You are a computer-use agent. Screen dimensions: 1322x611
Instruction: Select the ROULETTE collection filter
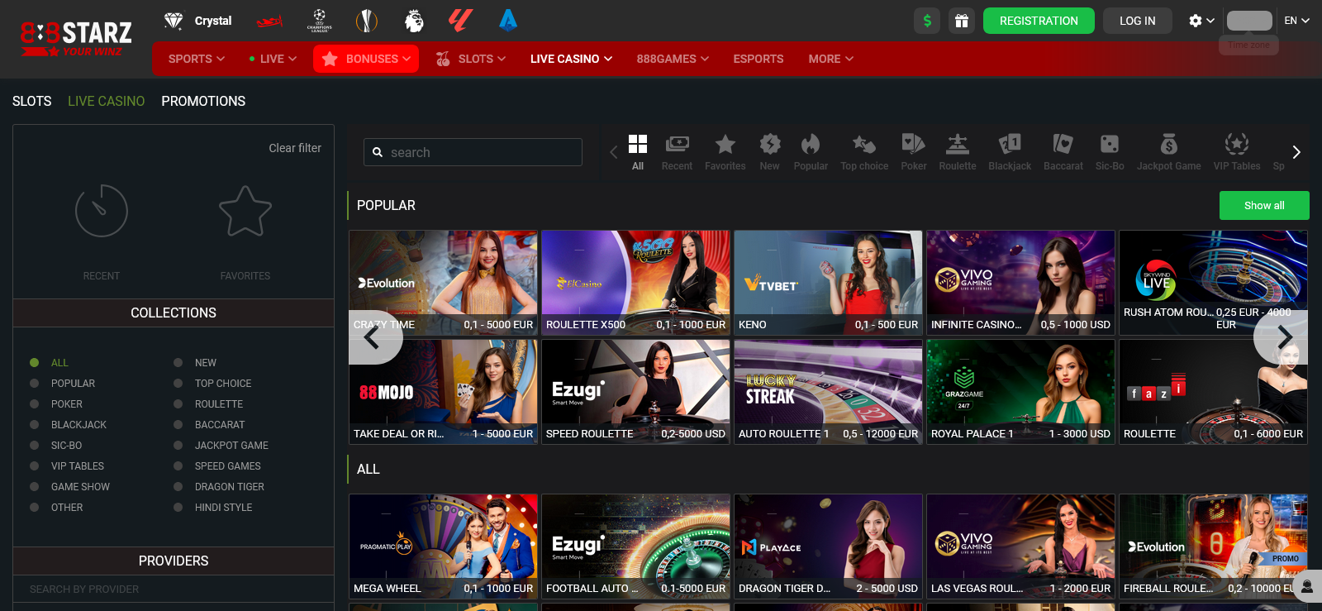coord(208,403)
